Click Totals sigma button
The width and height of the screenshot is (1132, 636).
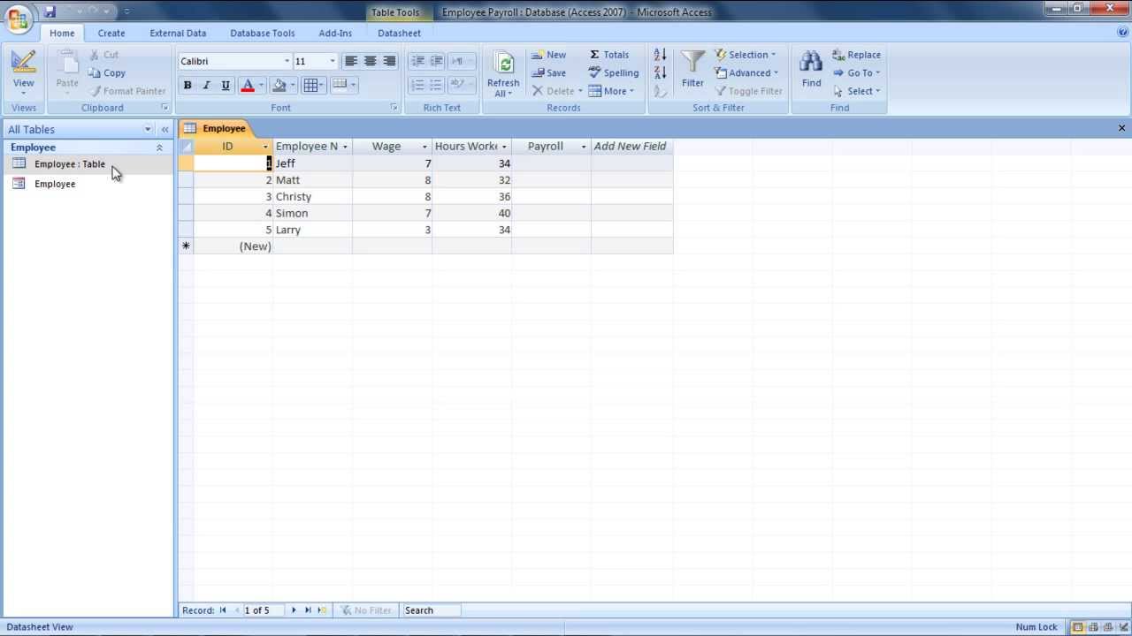point(609,55)
